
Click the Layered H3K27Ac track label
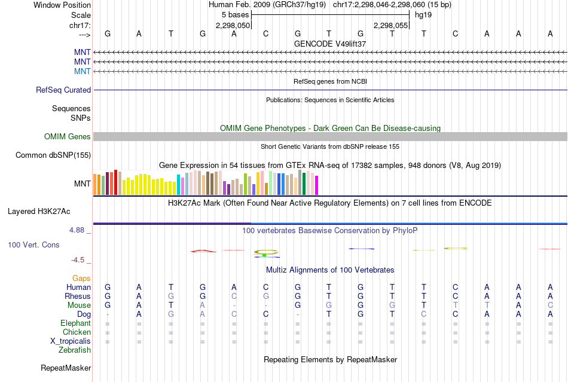39,212
